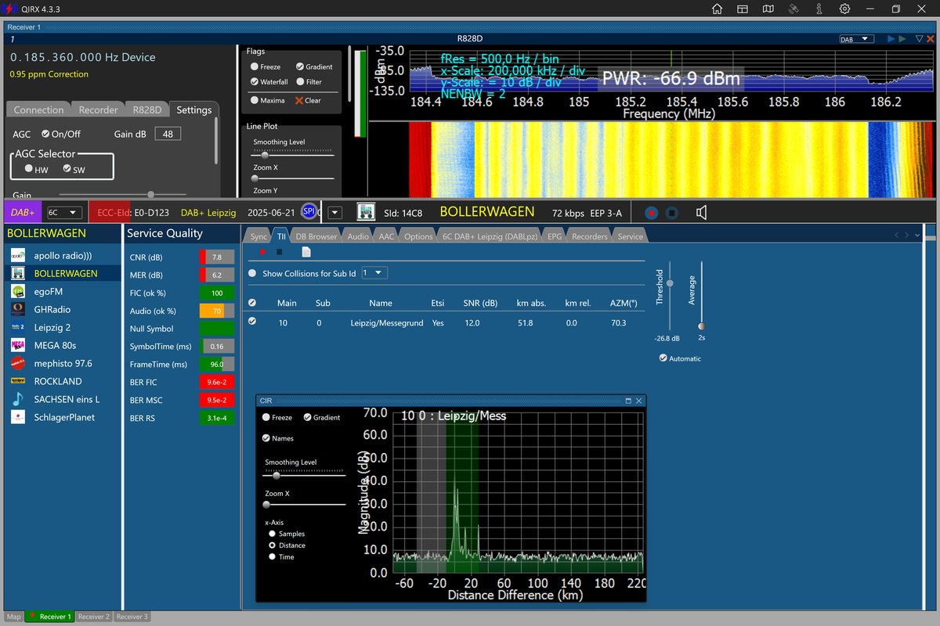The image size is (940, 626).
Task: Click the slideshow image icon beside SId
Action: click(x=365, y=211)
